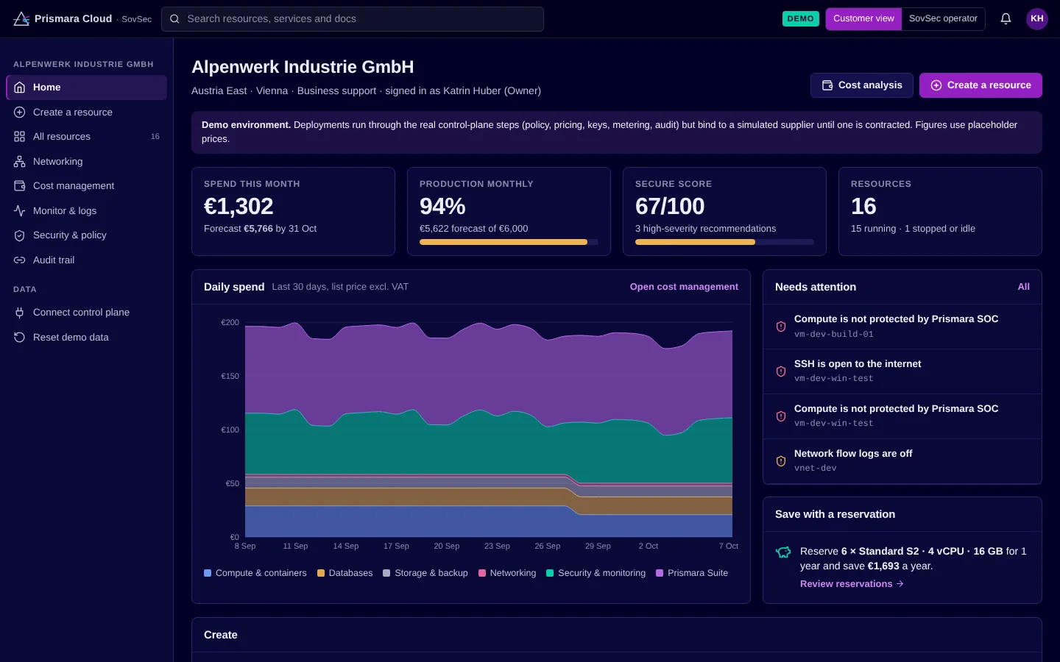Open the KH user avatar menu
1060x662 pixels.
point(1036,18)
